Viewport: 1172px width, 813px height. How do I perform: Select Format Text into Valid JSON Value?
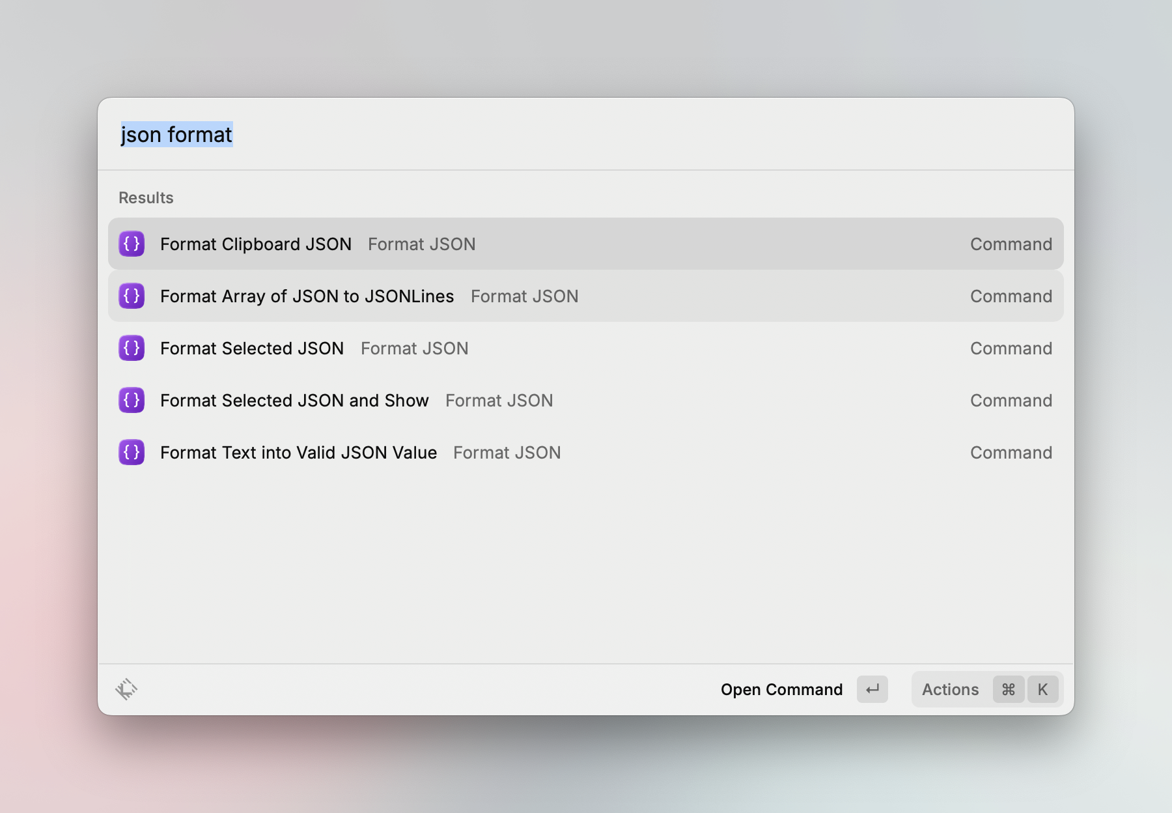(298, 453)
